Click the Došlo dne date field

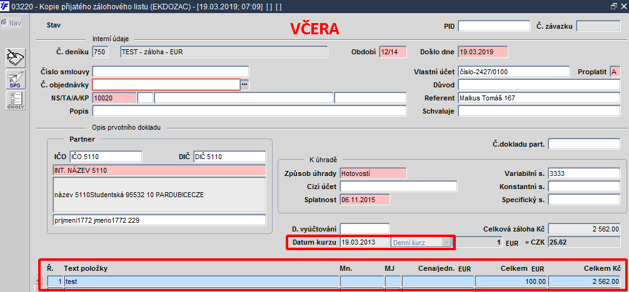pos(483,52)
